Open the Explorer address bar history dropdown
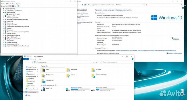The width and height of the screenshot is (187, 100). pyautogui.click(x=93, y=62)
